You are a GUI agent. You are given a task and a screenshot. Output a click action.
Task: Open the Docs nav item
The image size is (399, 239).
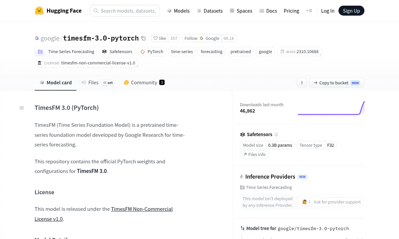[268, 11]
